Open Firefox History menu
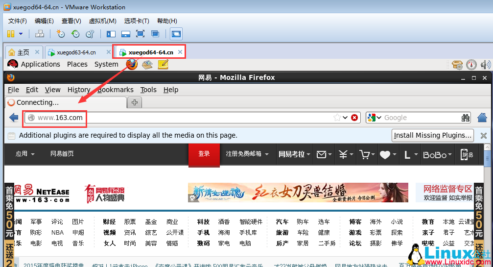This screenshot has width=493, height=267. (79, 90)
